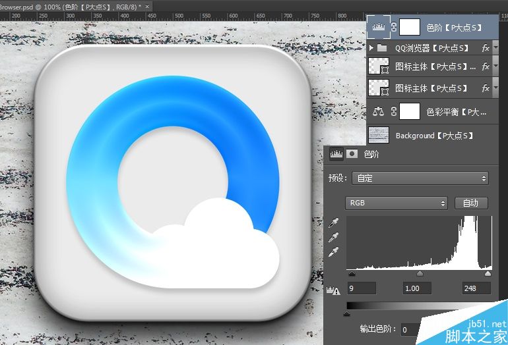Open the fx effects on the second 图标主体 layer
Screen dimensions: 508x345
coord(486,88)
